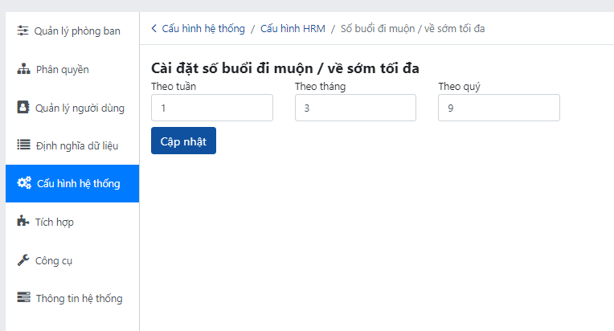Open the Quản lý phòng ban menu

pos(72,31)
